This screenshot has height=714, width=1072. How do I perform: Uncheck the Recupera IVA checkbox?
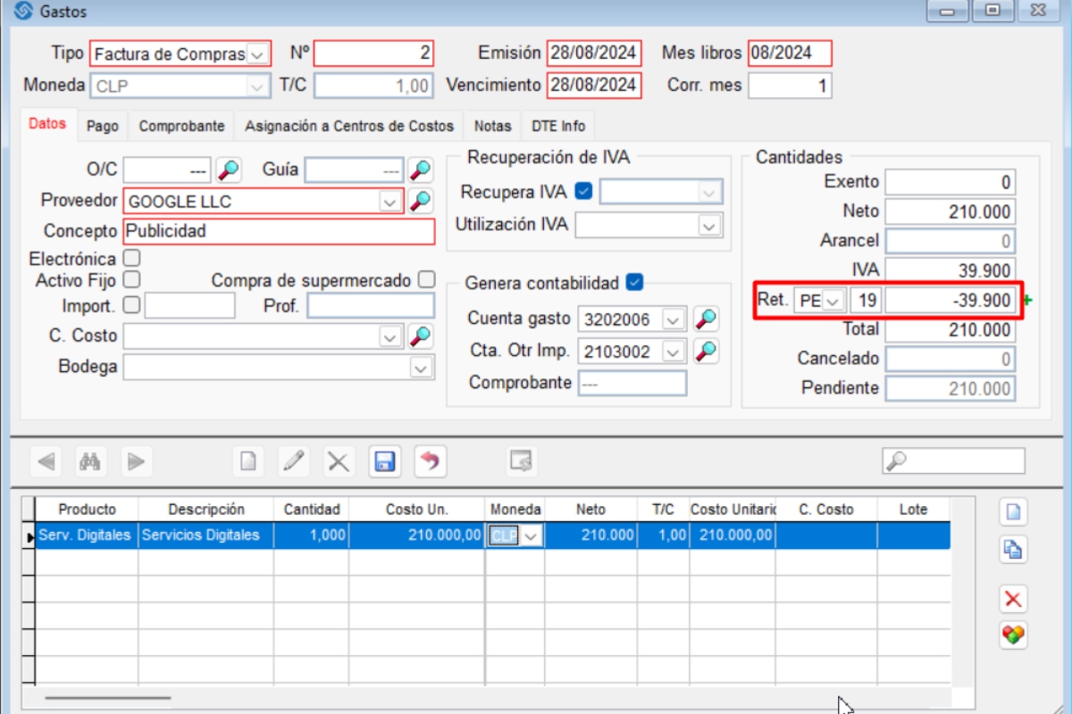584,191
